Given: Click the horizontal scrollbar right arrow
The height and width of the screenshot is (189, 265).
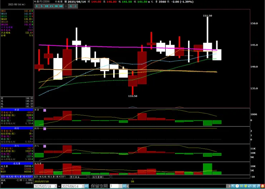Looking at the screenshot, I should coord(230,186).
